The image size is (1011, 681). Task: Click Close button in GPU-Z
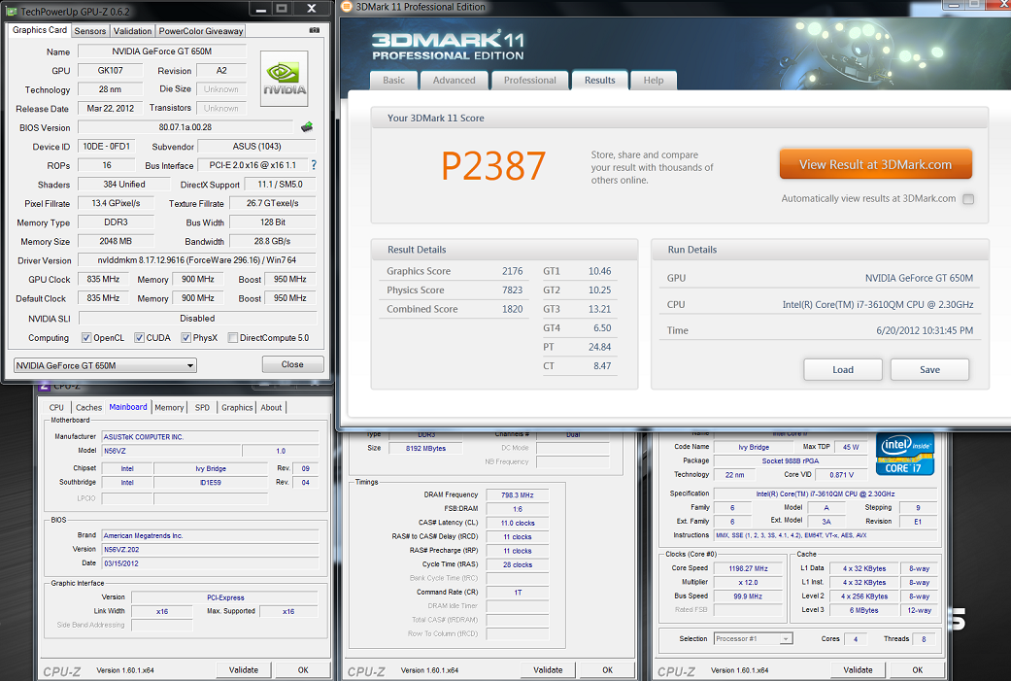click(292, 364)
